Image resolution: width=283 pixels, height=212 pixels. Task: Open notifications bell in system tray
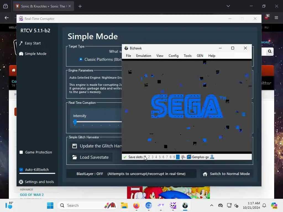click(x=264, y=205)
